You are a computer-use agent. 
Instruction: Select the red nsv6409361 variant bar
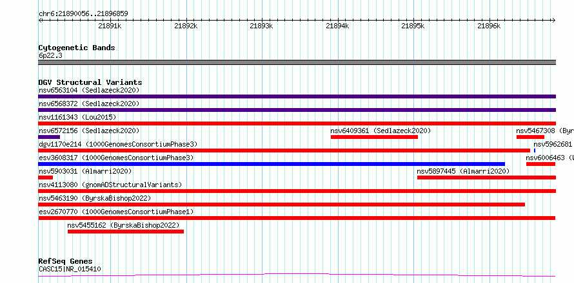coord(374,137)
